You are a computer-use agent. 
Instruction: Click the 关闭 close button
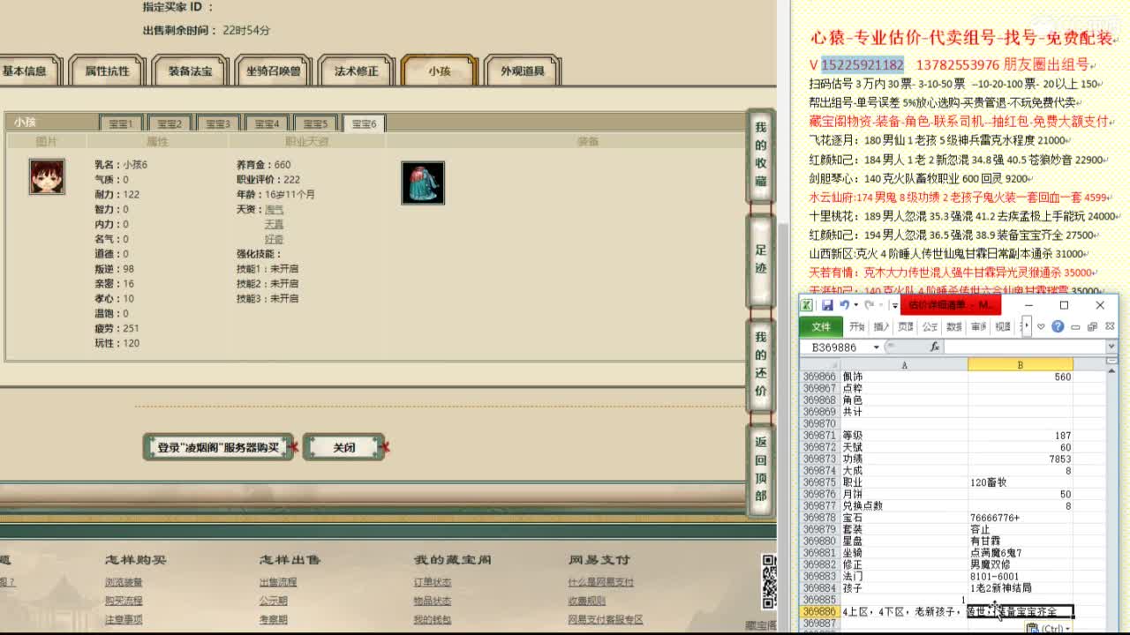343,446
